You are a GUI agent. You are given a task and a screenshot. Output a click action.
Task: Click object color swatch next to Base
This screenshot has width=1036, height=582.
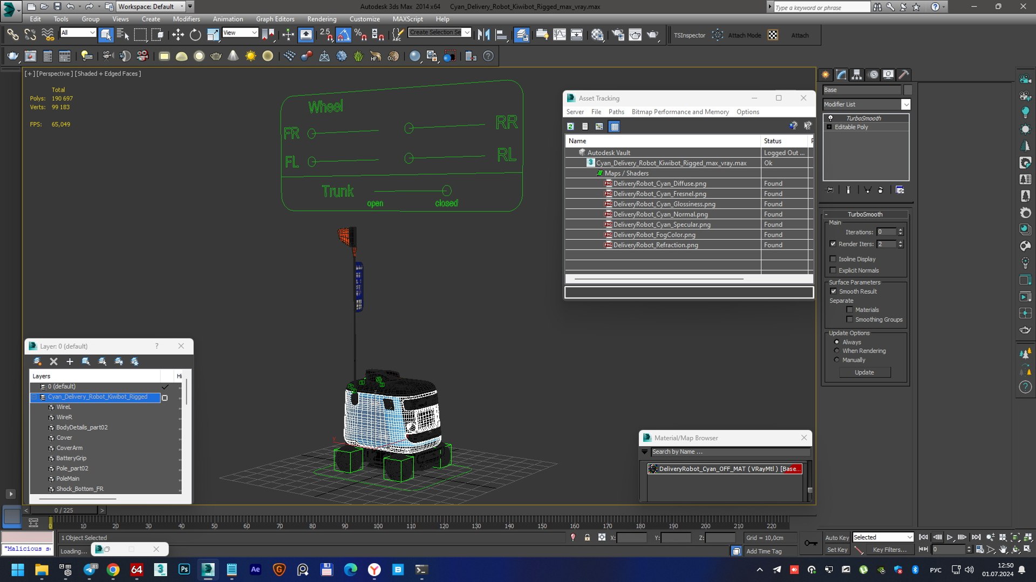pyautogui.click(x=908, y=90)
